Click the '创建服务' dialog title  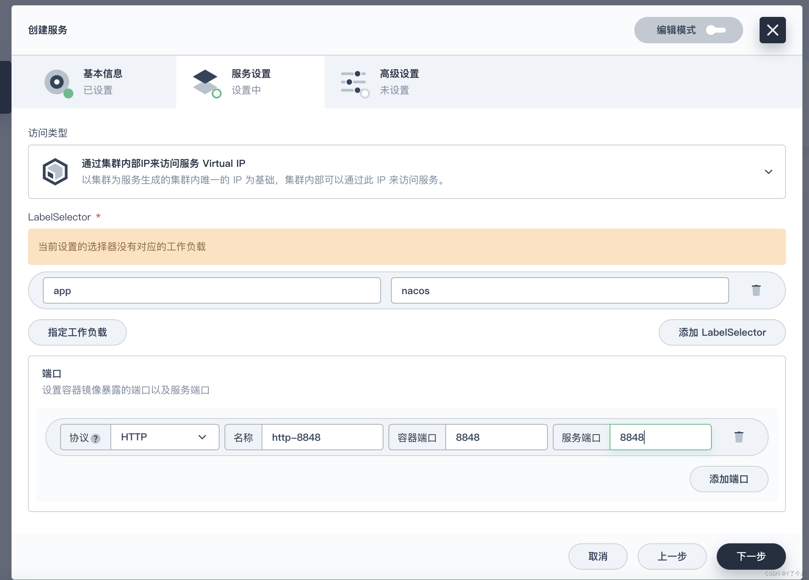[48, 30]
